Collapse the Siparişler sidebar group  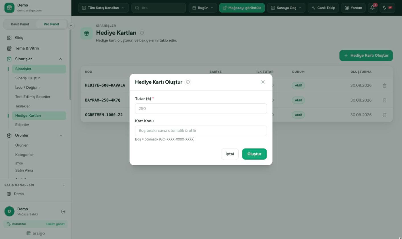(x=60, y=59)
